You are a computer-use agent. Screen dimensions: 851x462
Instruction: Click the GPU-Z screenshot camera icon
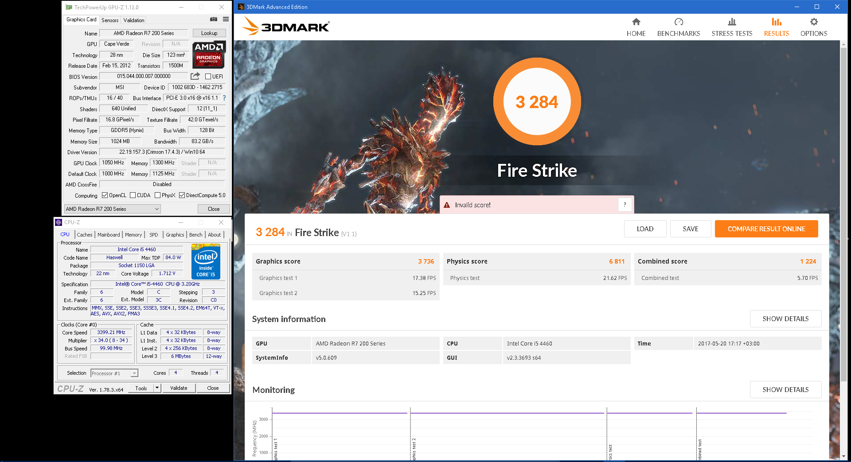(214, 19)
